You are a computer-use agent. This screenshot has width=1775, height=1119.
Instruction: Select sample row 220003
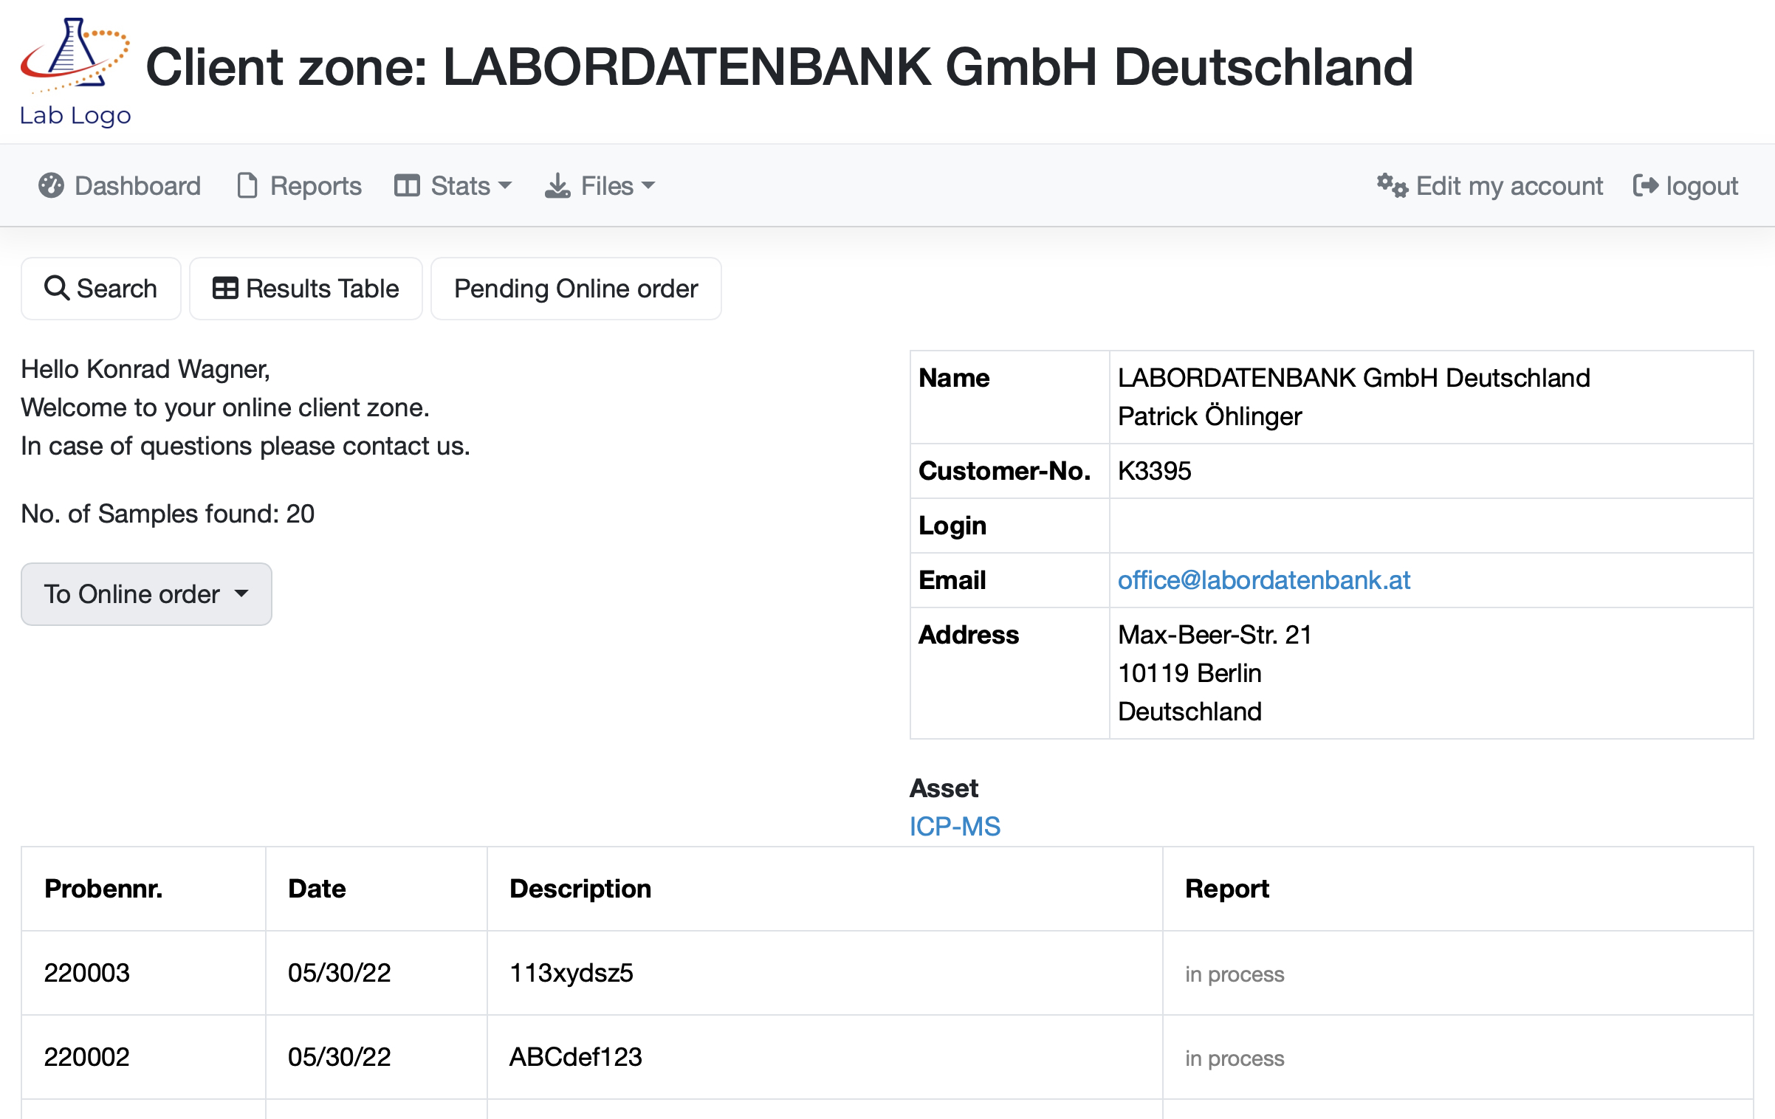86,973
